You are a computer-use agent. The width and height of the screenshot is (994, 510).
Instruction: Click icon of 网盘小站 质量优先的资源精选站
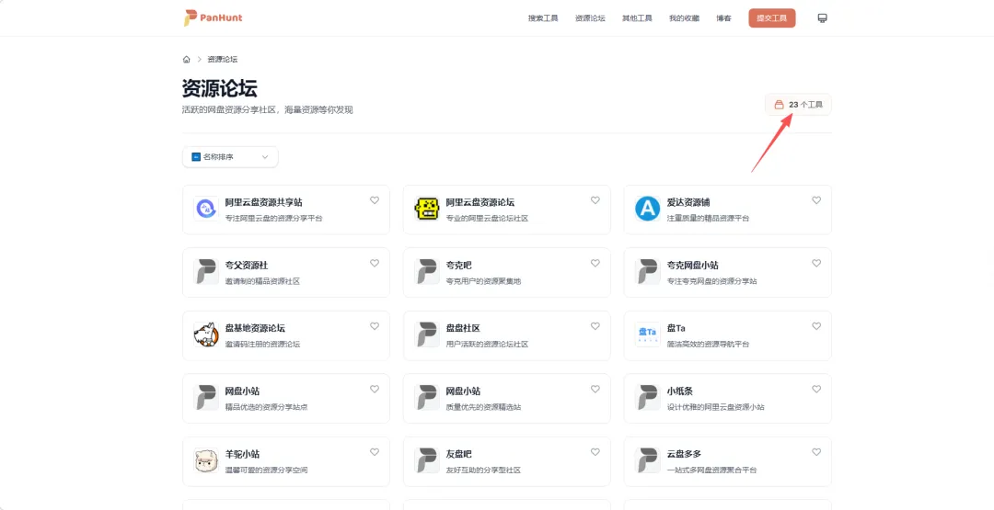point(427,397)
